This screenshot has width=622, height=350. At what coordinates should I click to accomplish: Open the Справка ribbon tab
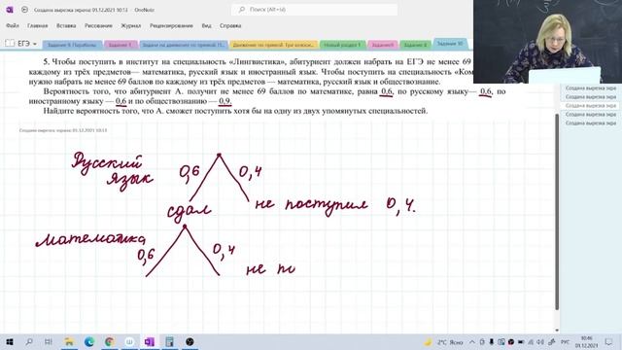click(230, 26)
